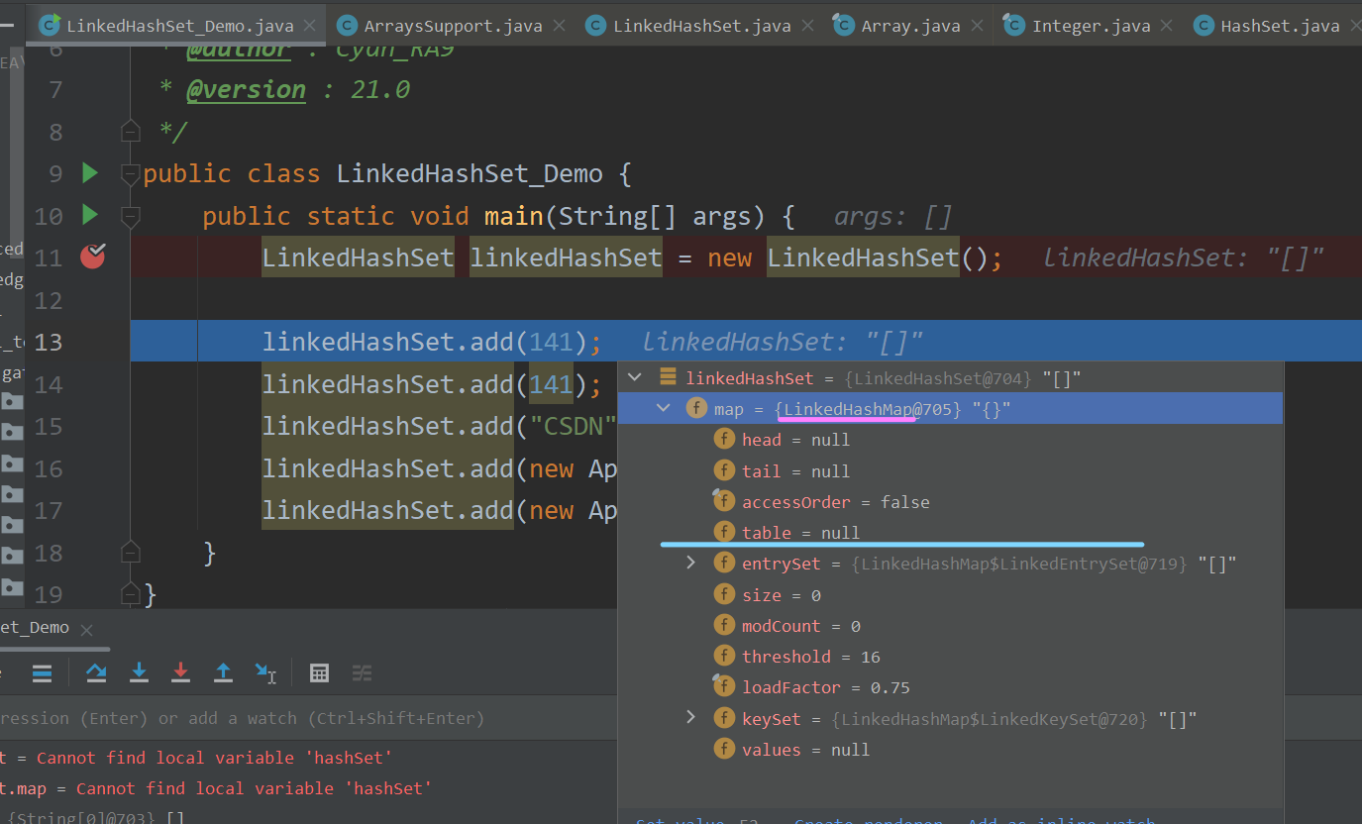The image size is (1362, 824).
Task: Click the inline hint 'args: []'
Action: tap(892, 216)
